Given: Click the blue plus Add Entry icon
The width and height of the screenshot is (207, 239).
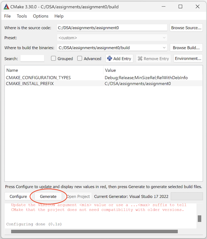Looking at the screenshot, I should pyautogui.click(x=110, y=58).
